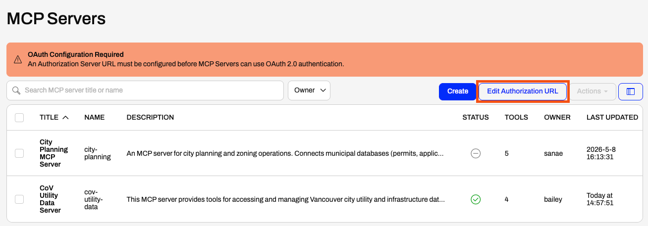Image resolution: width=648 pixels, height=226 pixels.
Task: Open the City Planning MCP Server title
Action: pyautogui.click(x=54, y=153)
